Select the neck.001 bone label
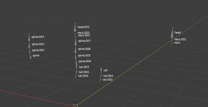Image resolution: width=208 pixels, height=107 pixels. (x=180, y=39)
